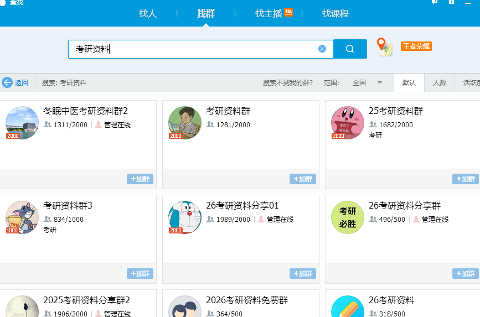Switch to the 找人 tab
This screenshot has width=480, height=317.
point(148,13)
